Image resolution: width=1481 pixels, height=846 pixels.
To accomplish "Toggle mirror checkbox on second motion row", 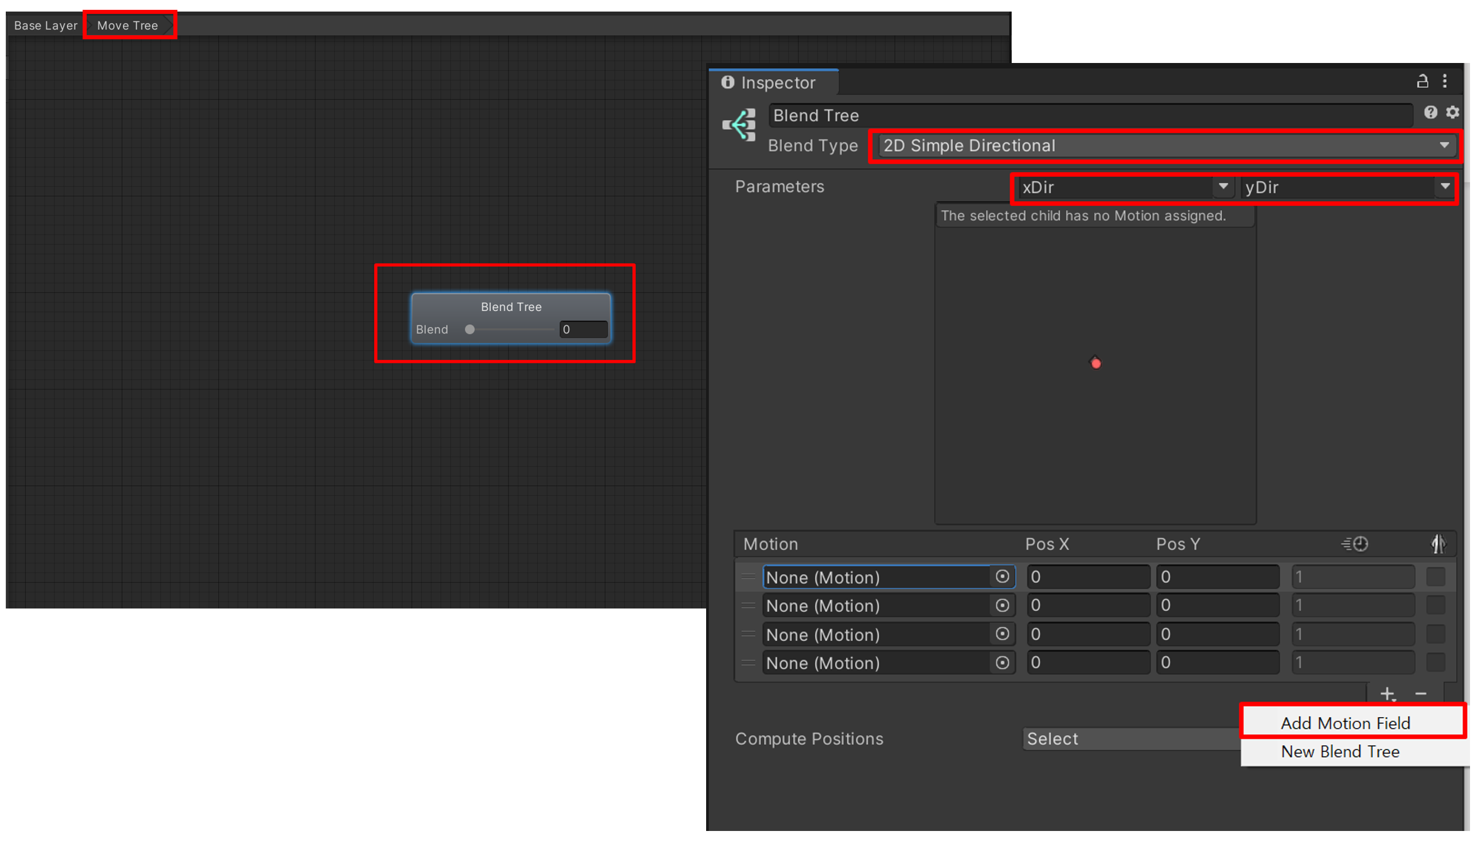I will coord(1435,606).
